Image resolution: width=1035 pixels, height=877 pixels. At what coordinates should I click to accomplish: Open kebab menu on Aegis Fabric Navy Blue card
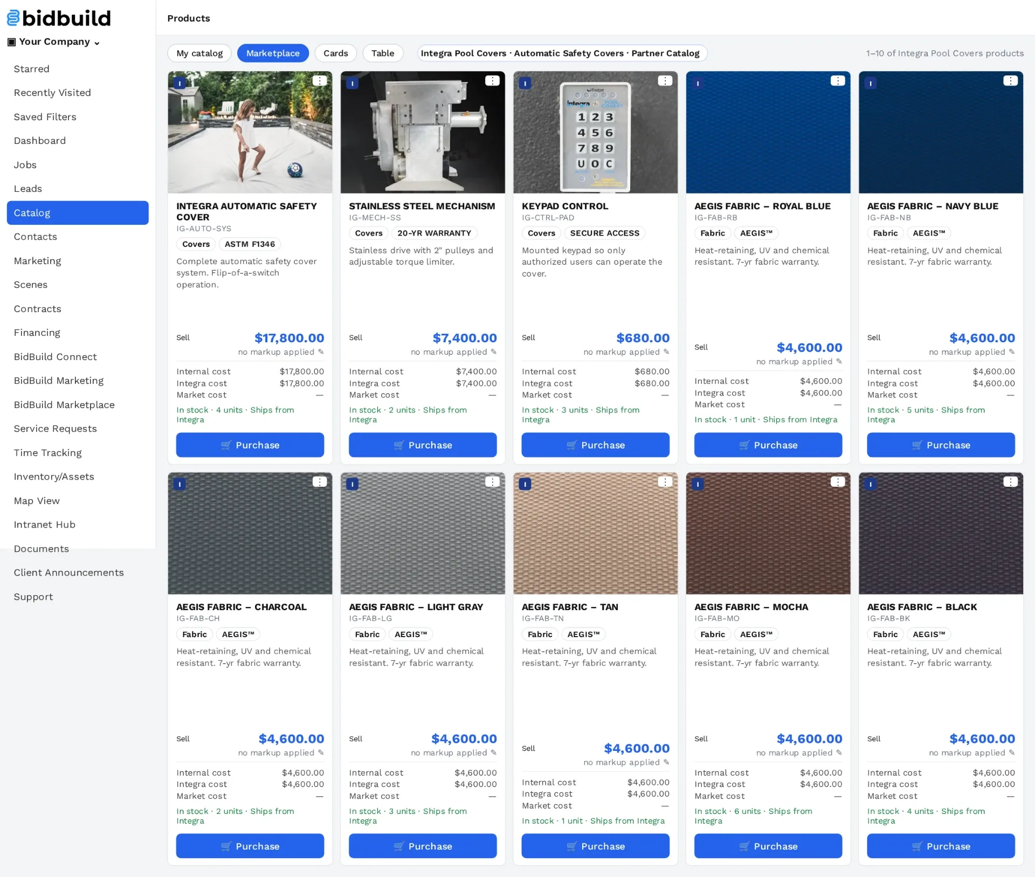coord(1010,80)
